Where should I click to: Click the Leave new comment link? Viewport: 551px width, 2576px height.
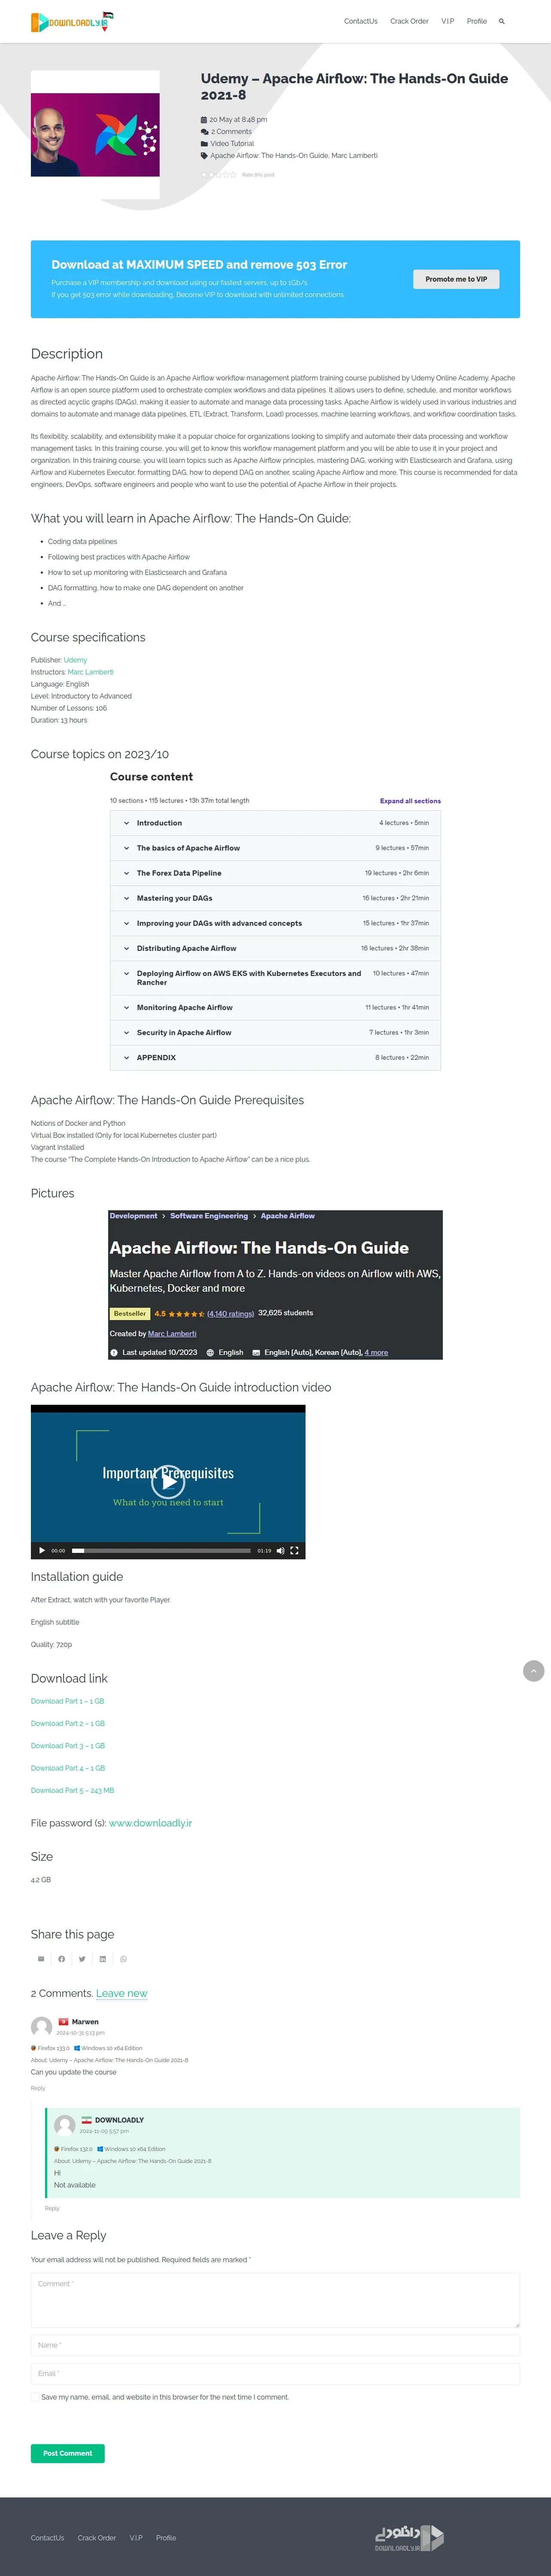coord(122,1993)
